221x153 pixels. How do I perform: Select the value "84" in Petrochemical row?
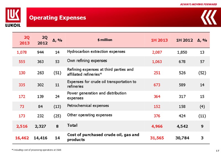point(40,107)
